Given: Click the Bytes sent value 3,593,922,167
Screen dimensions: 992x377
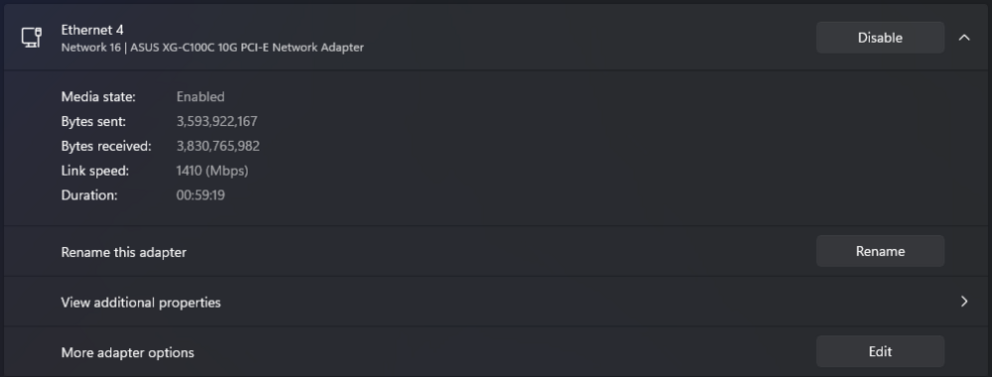Looking at the screenshot, I should point(217,121).
